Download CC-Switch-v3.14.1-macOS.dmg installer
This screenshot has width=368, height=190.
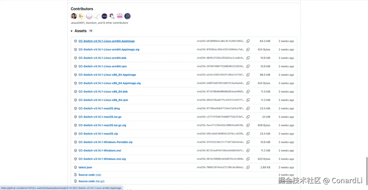(x=99, y=108)
